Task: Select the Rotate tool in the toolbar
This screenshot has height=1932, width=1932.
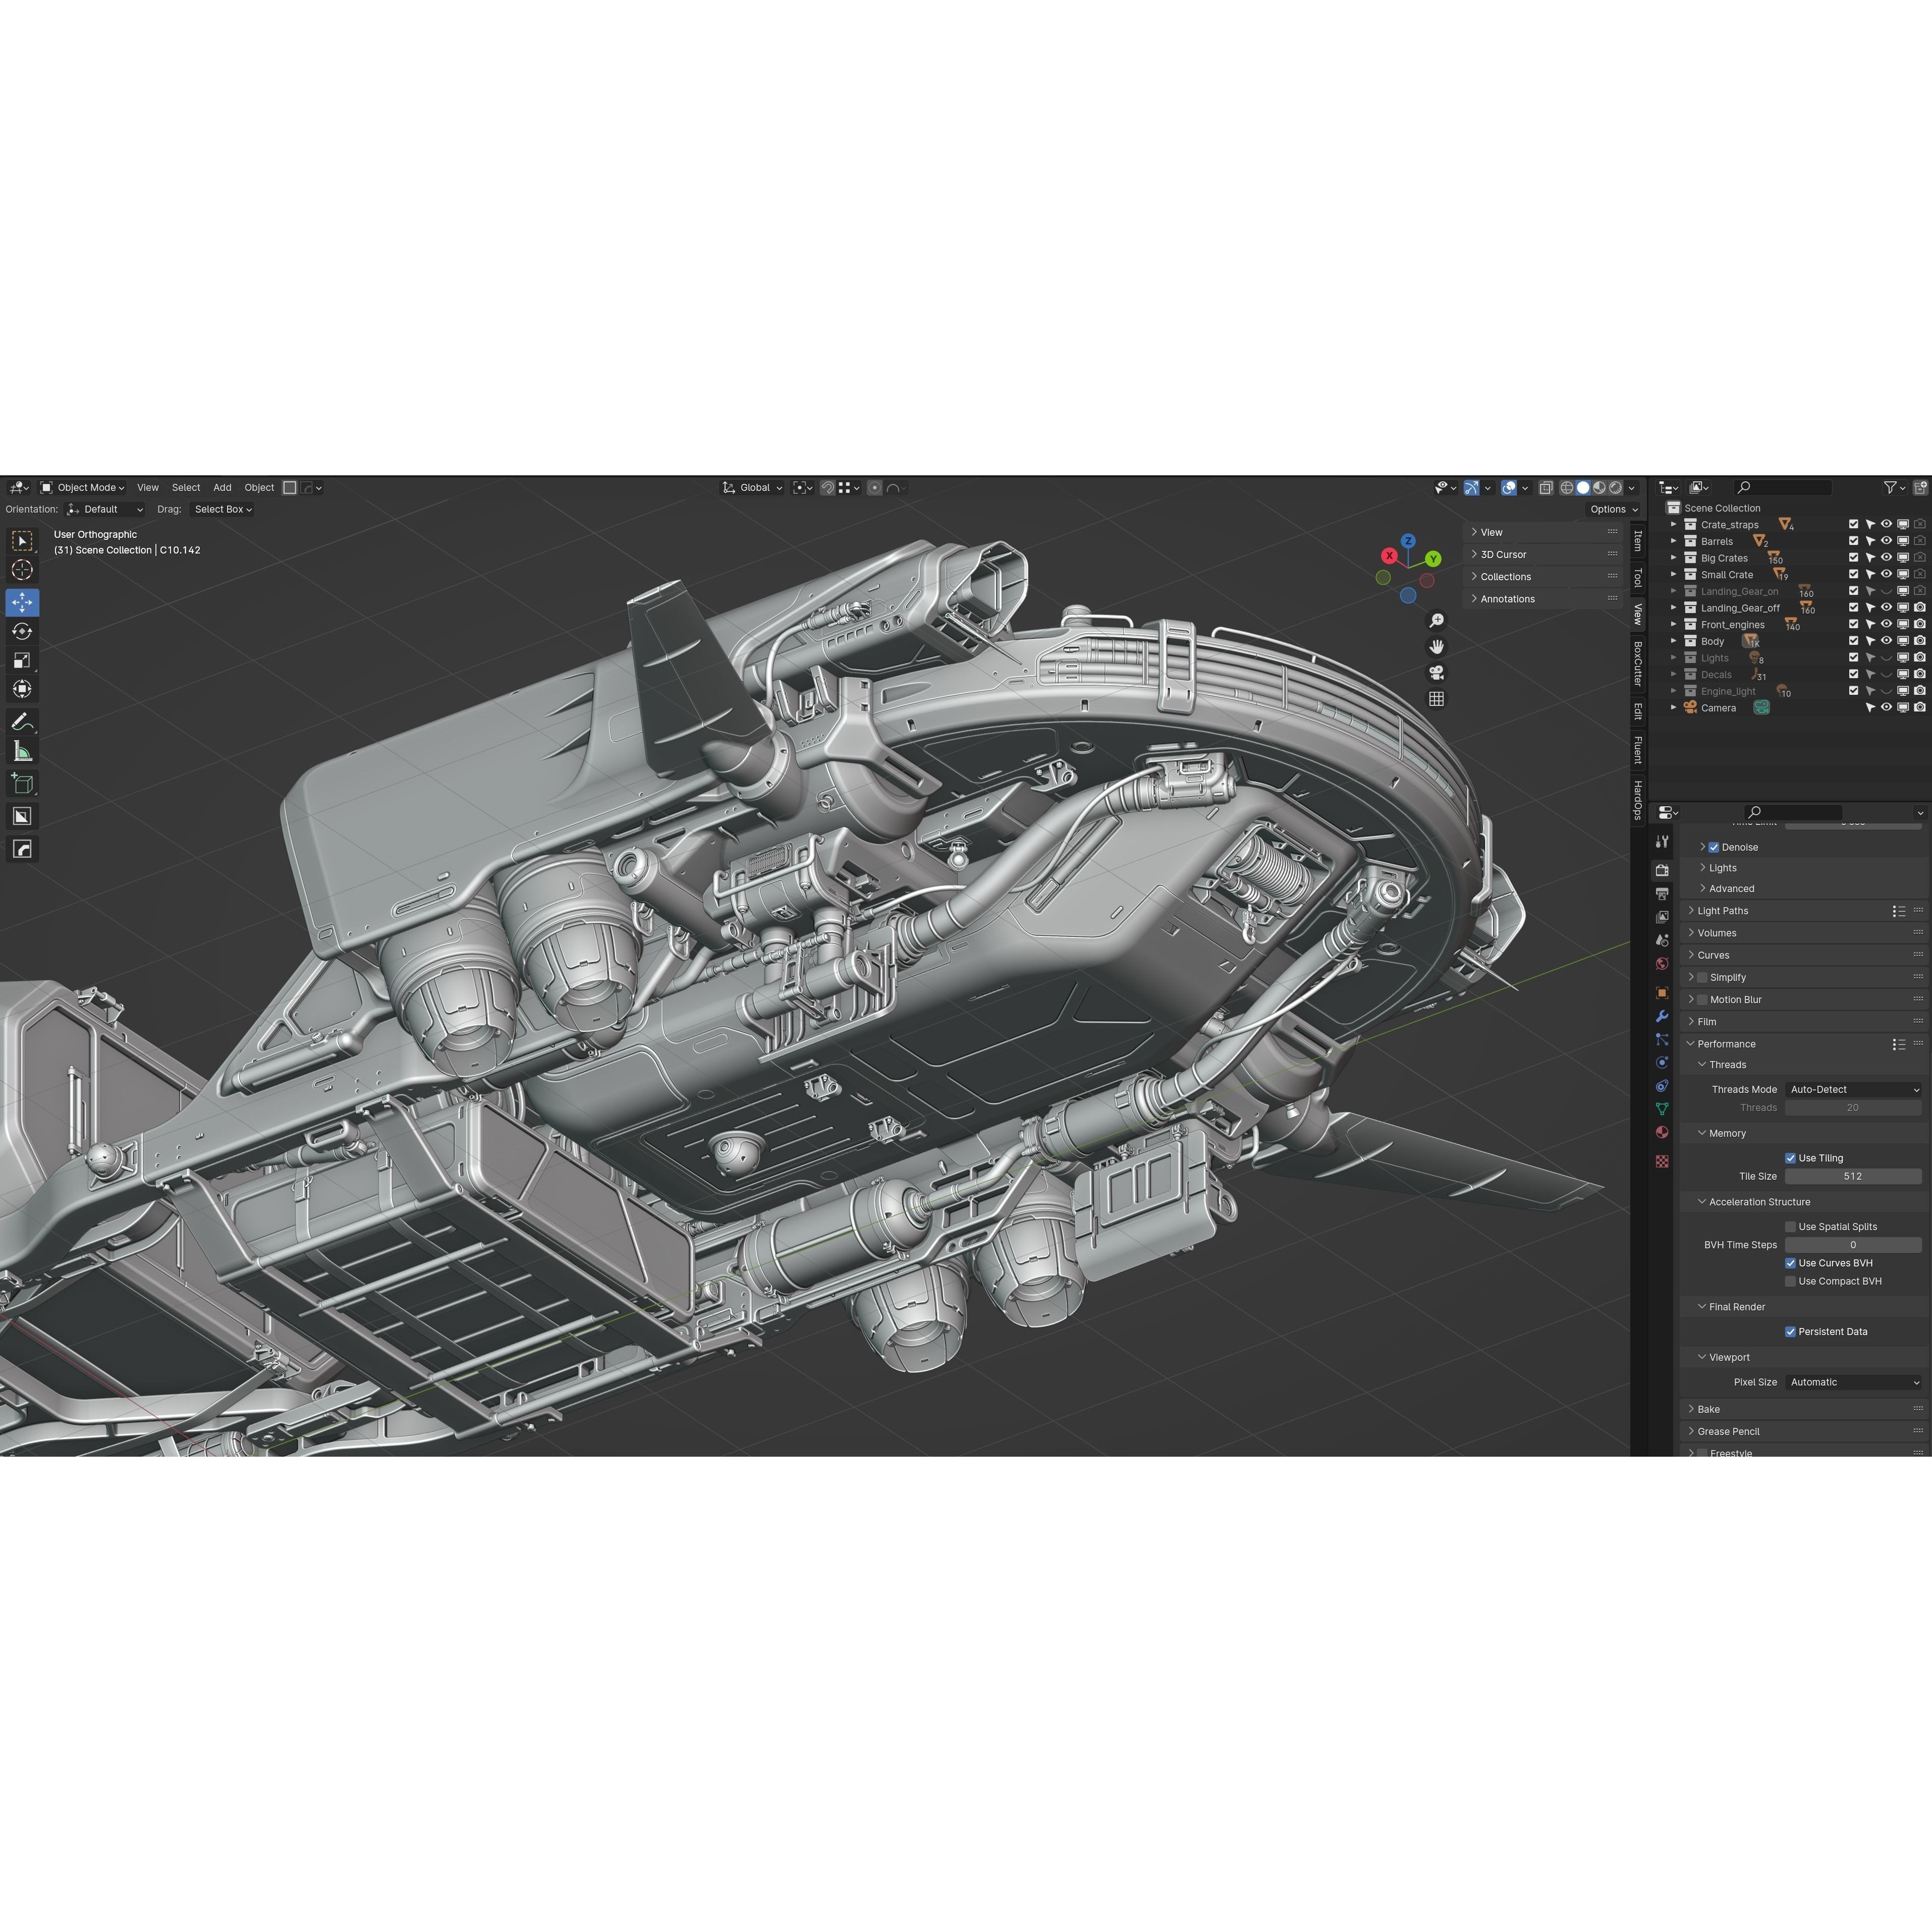Action: [x=23, y=631]
